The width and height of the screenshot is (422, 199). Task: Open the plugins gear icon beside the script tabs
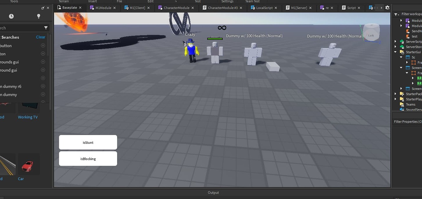click(x=387, y=8)
